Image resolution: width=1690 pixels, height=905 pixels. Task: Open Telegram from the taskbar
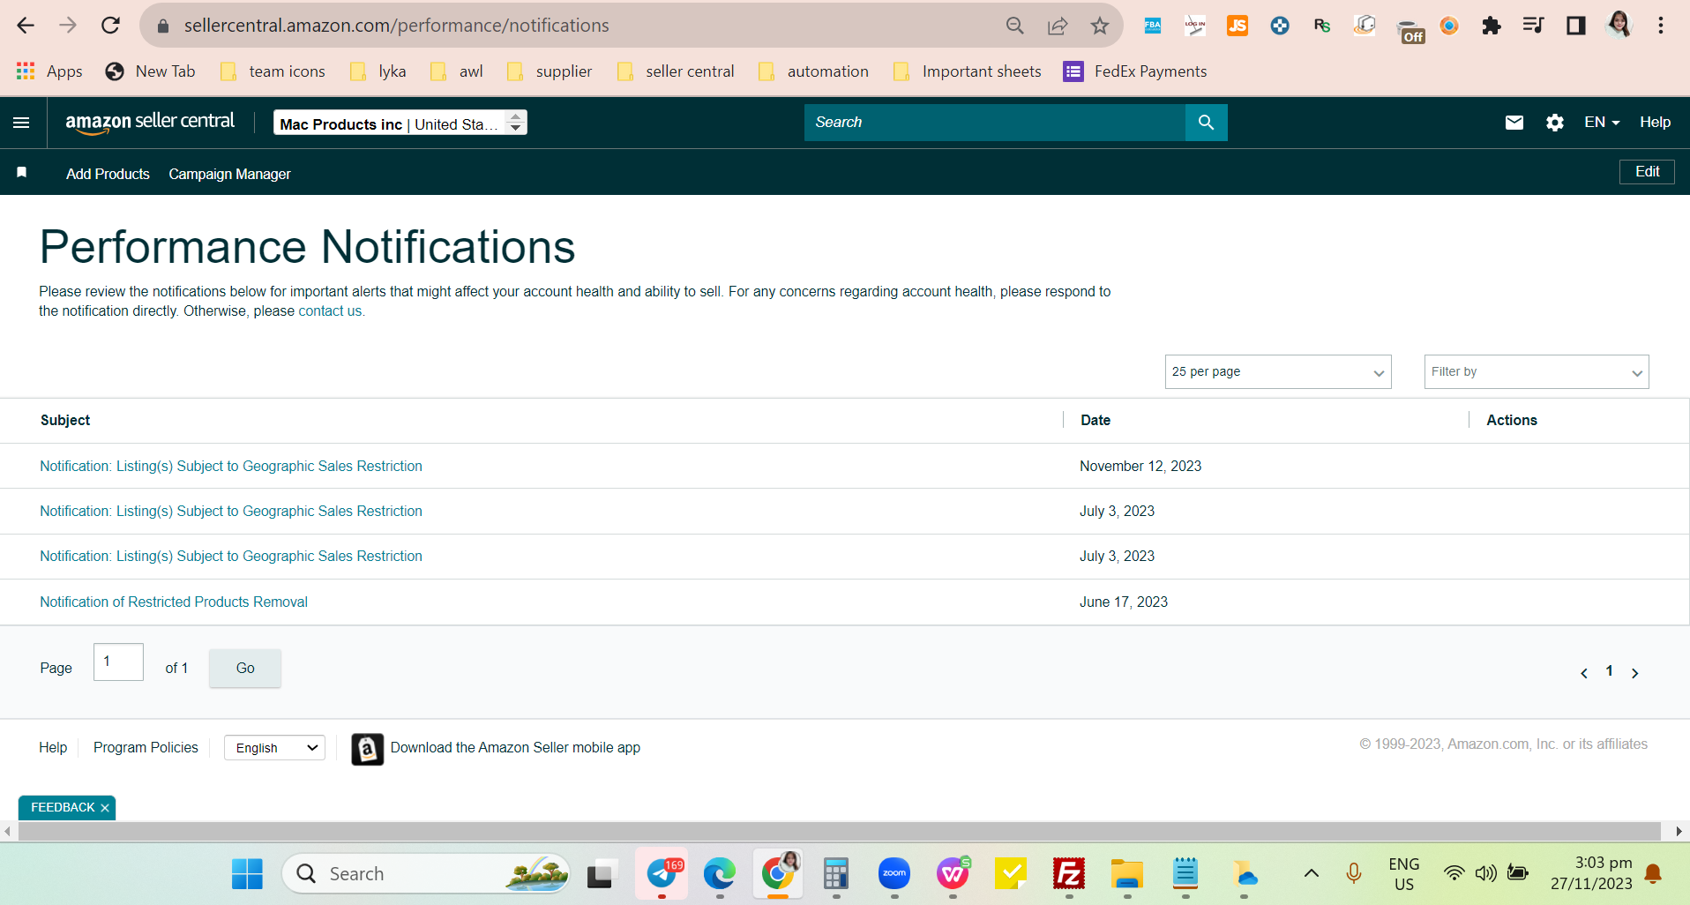coord(662,874)
